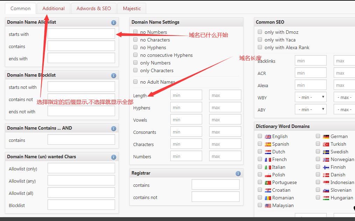
Task: Open the Adwords & SEO tab
Action: tap(94, 8)
